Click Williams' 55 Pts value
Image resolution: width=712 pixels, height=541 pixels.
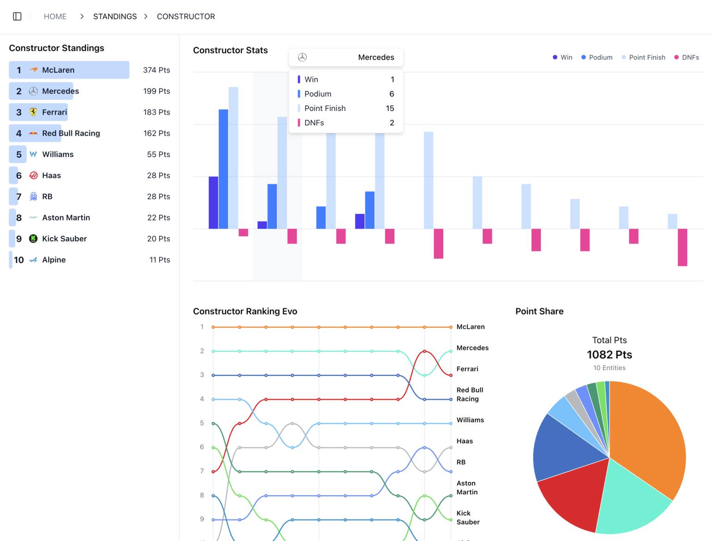tap(158, 154)
